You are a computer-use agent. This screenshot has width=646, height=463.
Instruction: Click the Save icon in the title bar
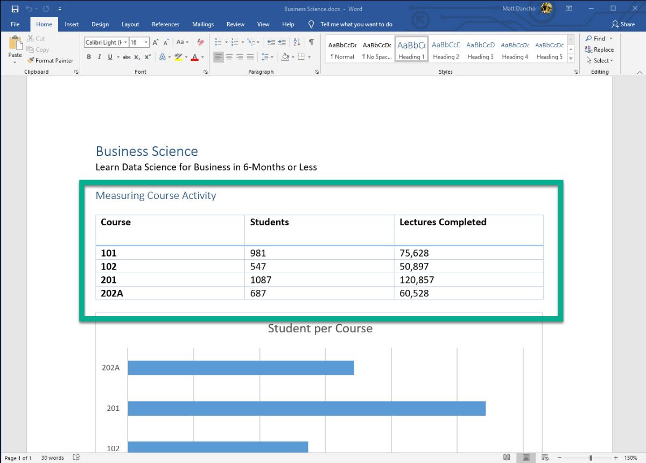(15, 9)
